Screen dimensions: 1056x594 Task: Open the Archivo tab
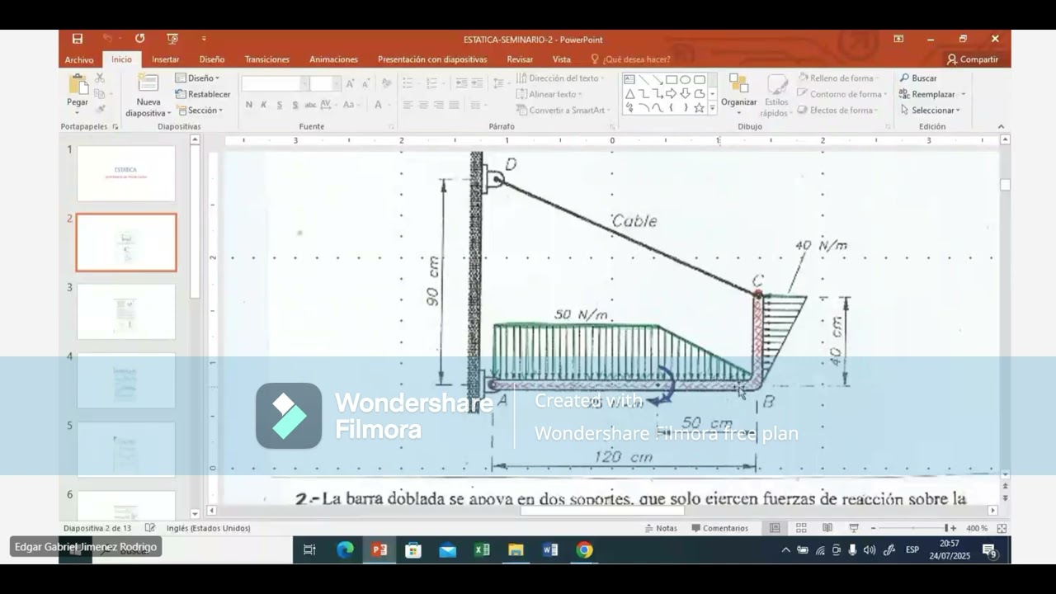click(79, 59)
